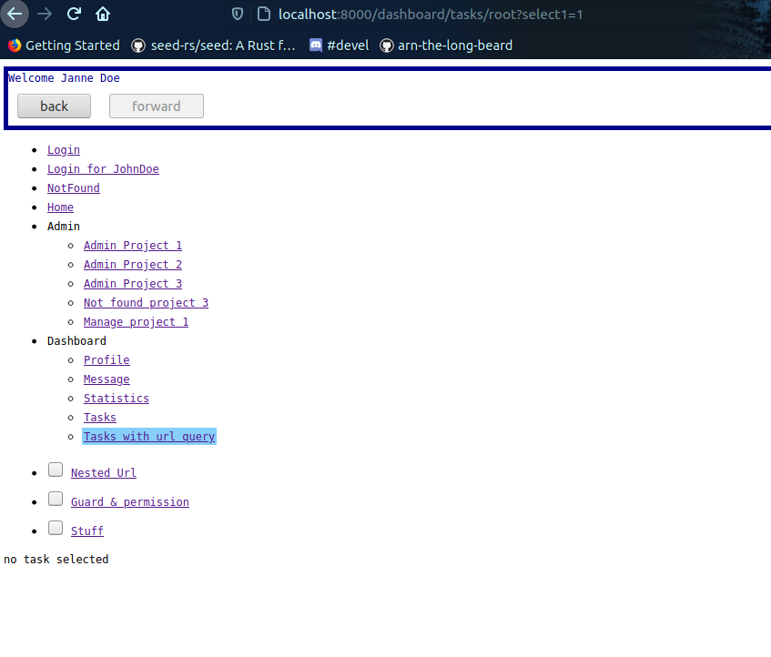Open the #devel Discord bookmark
Image resolution: width=771 pixels, height=657 pixels.
(339, 45)
